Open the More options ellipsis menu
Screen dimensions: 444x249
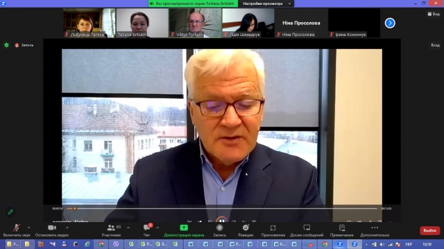[375, 228]
